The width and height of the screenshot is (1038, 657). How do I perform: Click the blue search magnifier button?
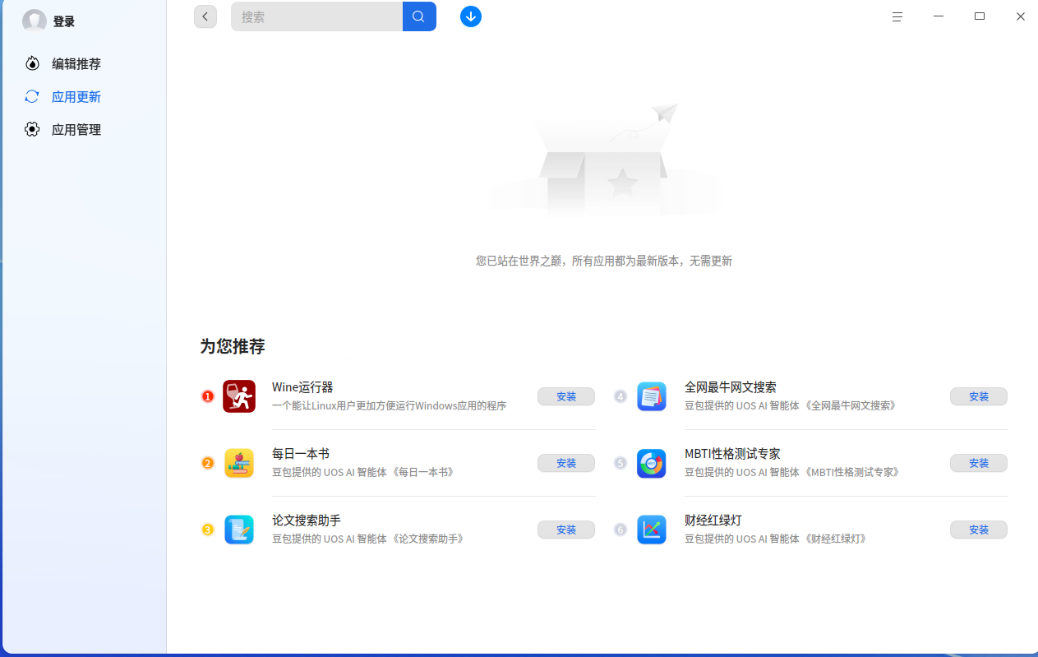point(419,16)
